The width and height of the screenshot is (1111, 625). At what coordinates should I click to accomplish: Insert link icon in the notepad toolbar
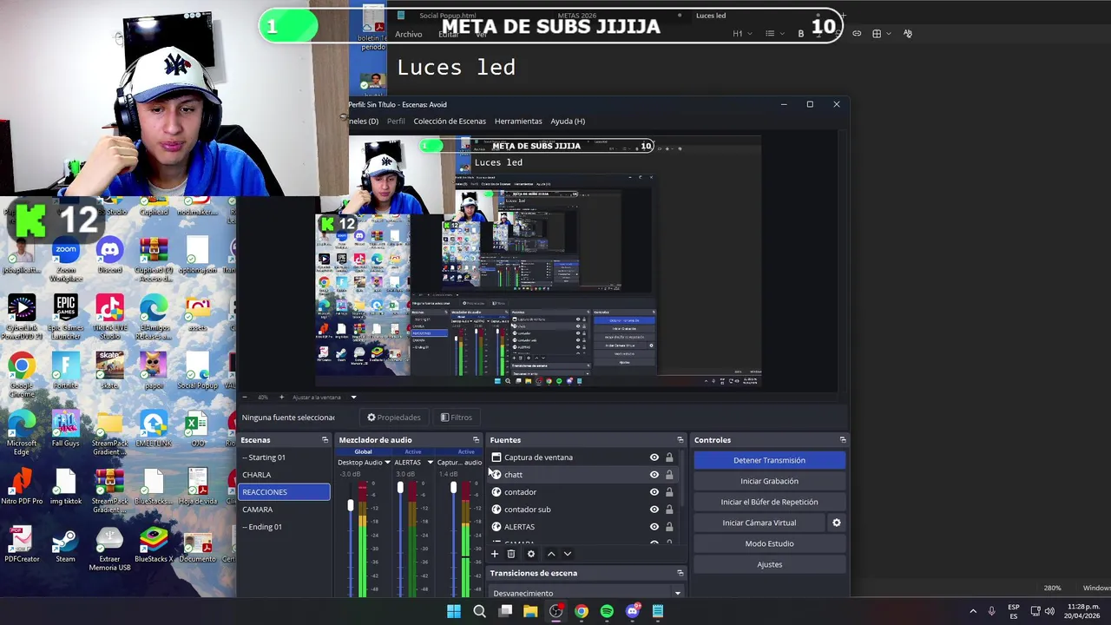point(857,33)
